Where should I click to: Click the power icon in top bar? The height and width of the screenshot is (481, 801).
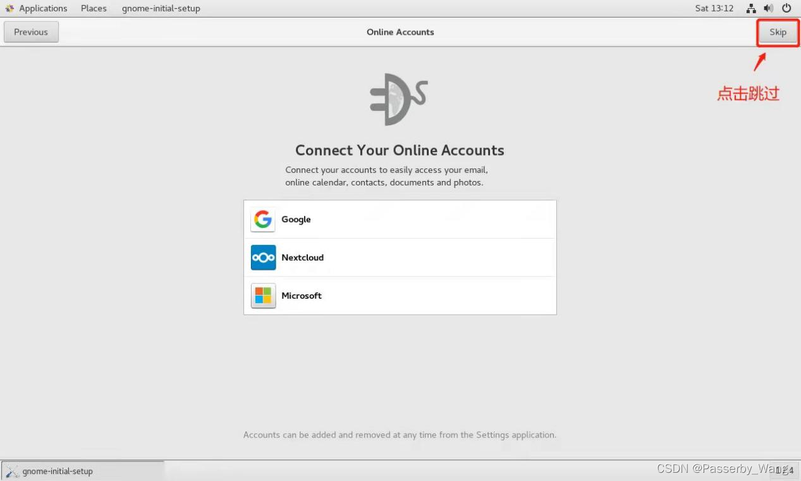coord(786,8)
